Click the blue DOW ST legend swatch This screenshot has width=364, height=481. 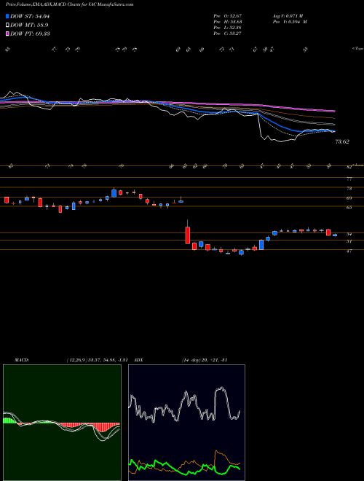[x=7, y=16]
